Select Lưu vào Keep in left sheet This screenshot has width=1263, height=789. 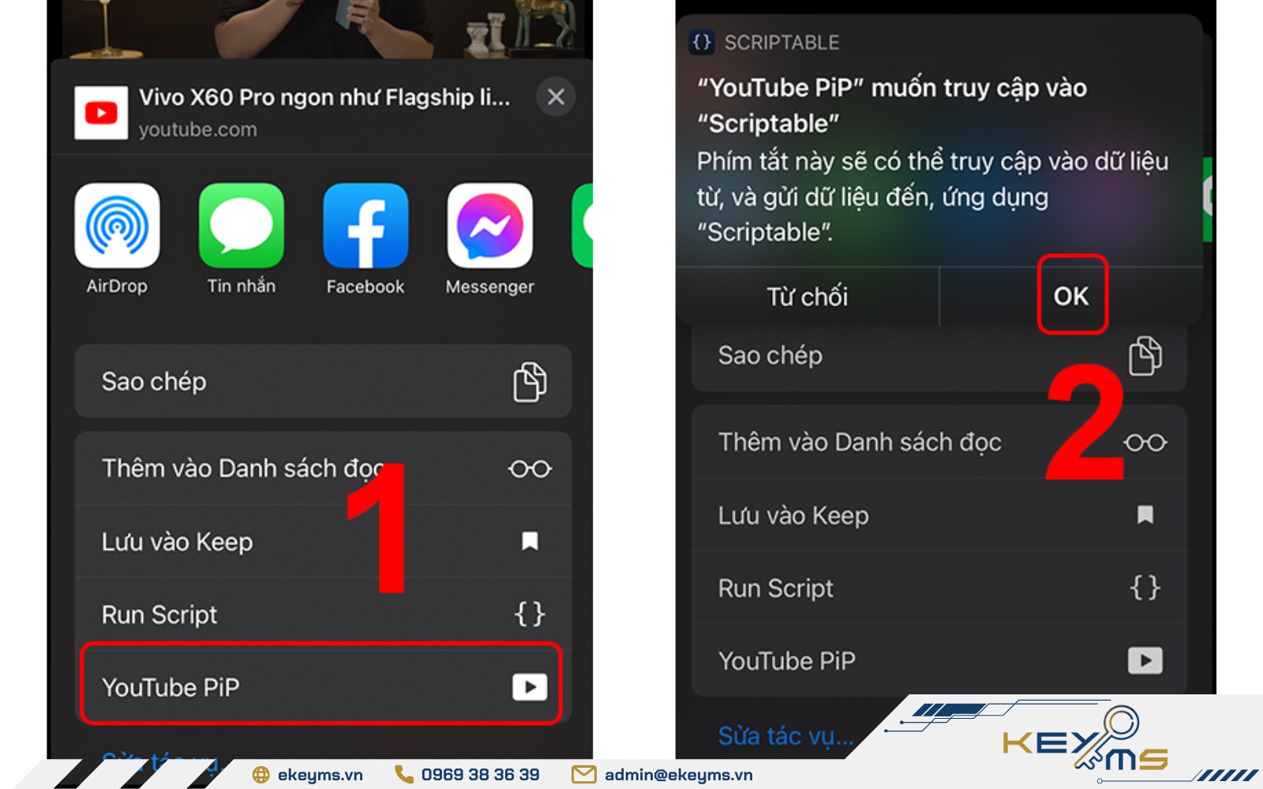[x=323, y=541]
